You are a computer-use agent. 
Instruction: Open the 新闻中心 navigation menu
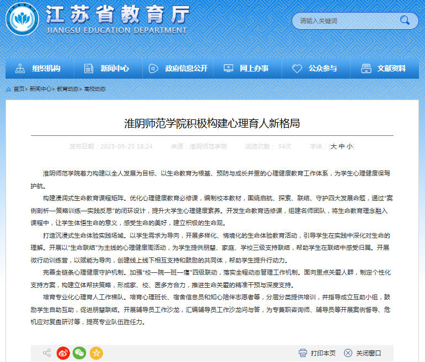pos(107,69)
